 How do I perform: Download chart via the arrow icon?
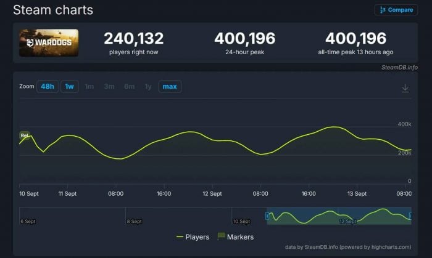[405, 88]
